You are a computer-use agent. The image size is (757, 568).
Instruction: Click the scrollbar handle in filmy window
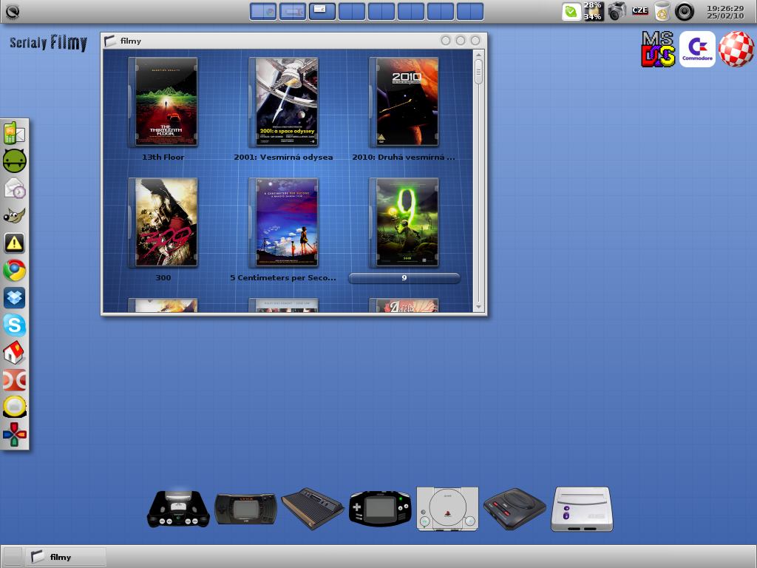(478, 72)
